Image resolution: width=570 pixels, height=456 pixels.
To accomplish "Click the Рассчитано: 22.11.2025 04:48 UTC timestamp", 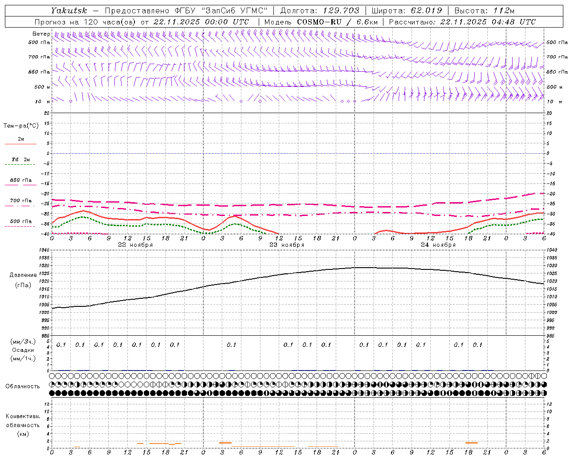I will [x=462, y=22].
